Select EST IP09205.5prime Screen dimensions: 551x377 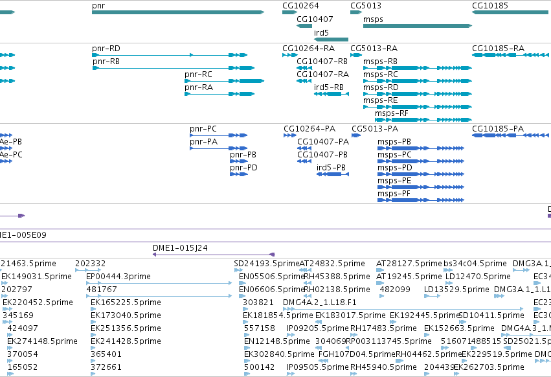pyautogui.click(x=290, y=335)
